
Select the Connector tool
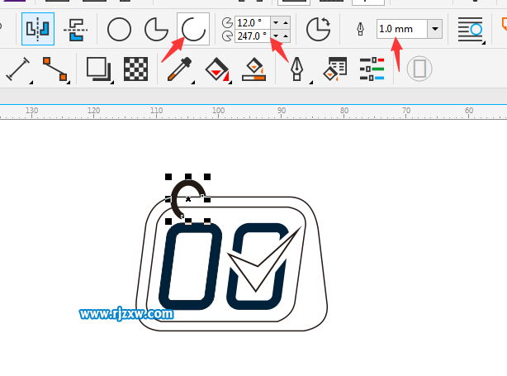[x=55, y=69]
